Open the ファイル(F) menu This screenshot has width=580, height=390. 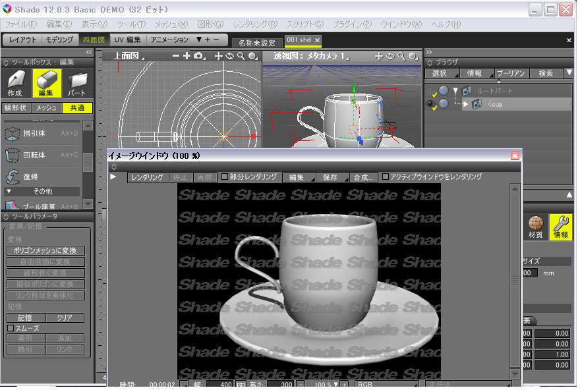(x=20, y=24)
